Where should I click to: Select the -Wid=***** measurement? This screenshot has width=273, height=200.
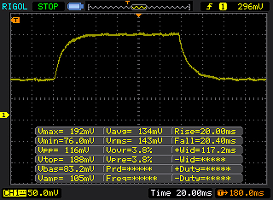point(200,159)
